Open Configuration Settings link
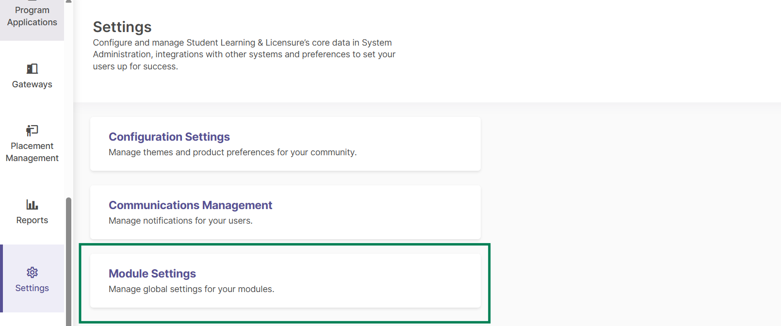The width and height of the screenshot is (781, 326). (x=169, y=137)
